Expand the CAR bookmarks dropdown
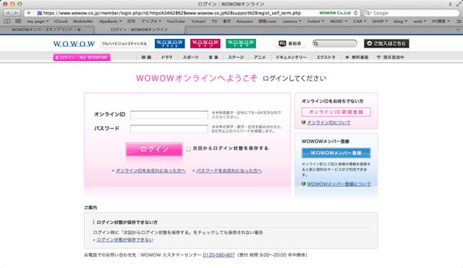 [x=360, y=21]
